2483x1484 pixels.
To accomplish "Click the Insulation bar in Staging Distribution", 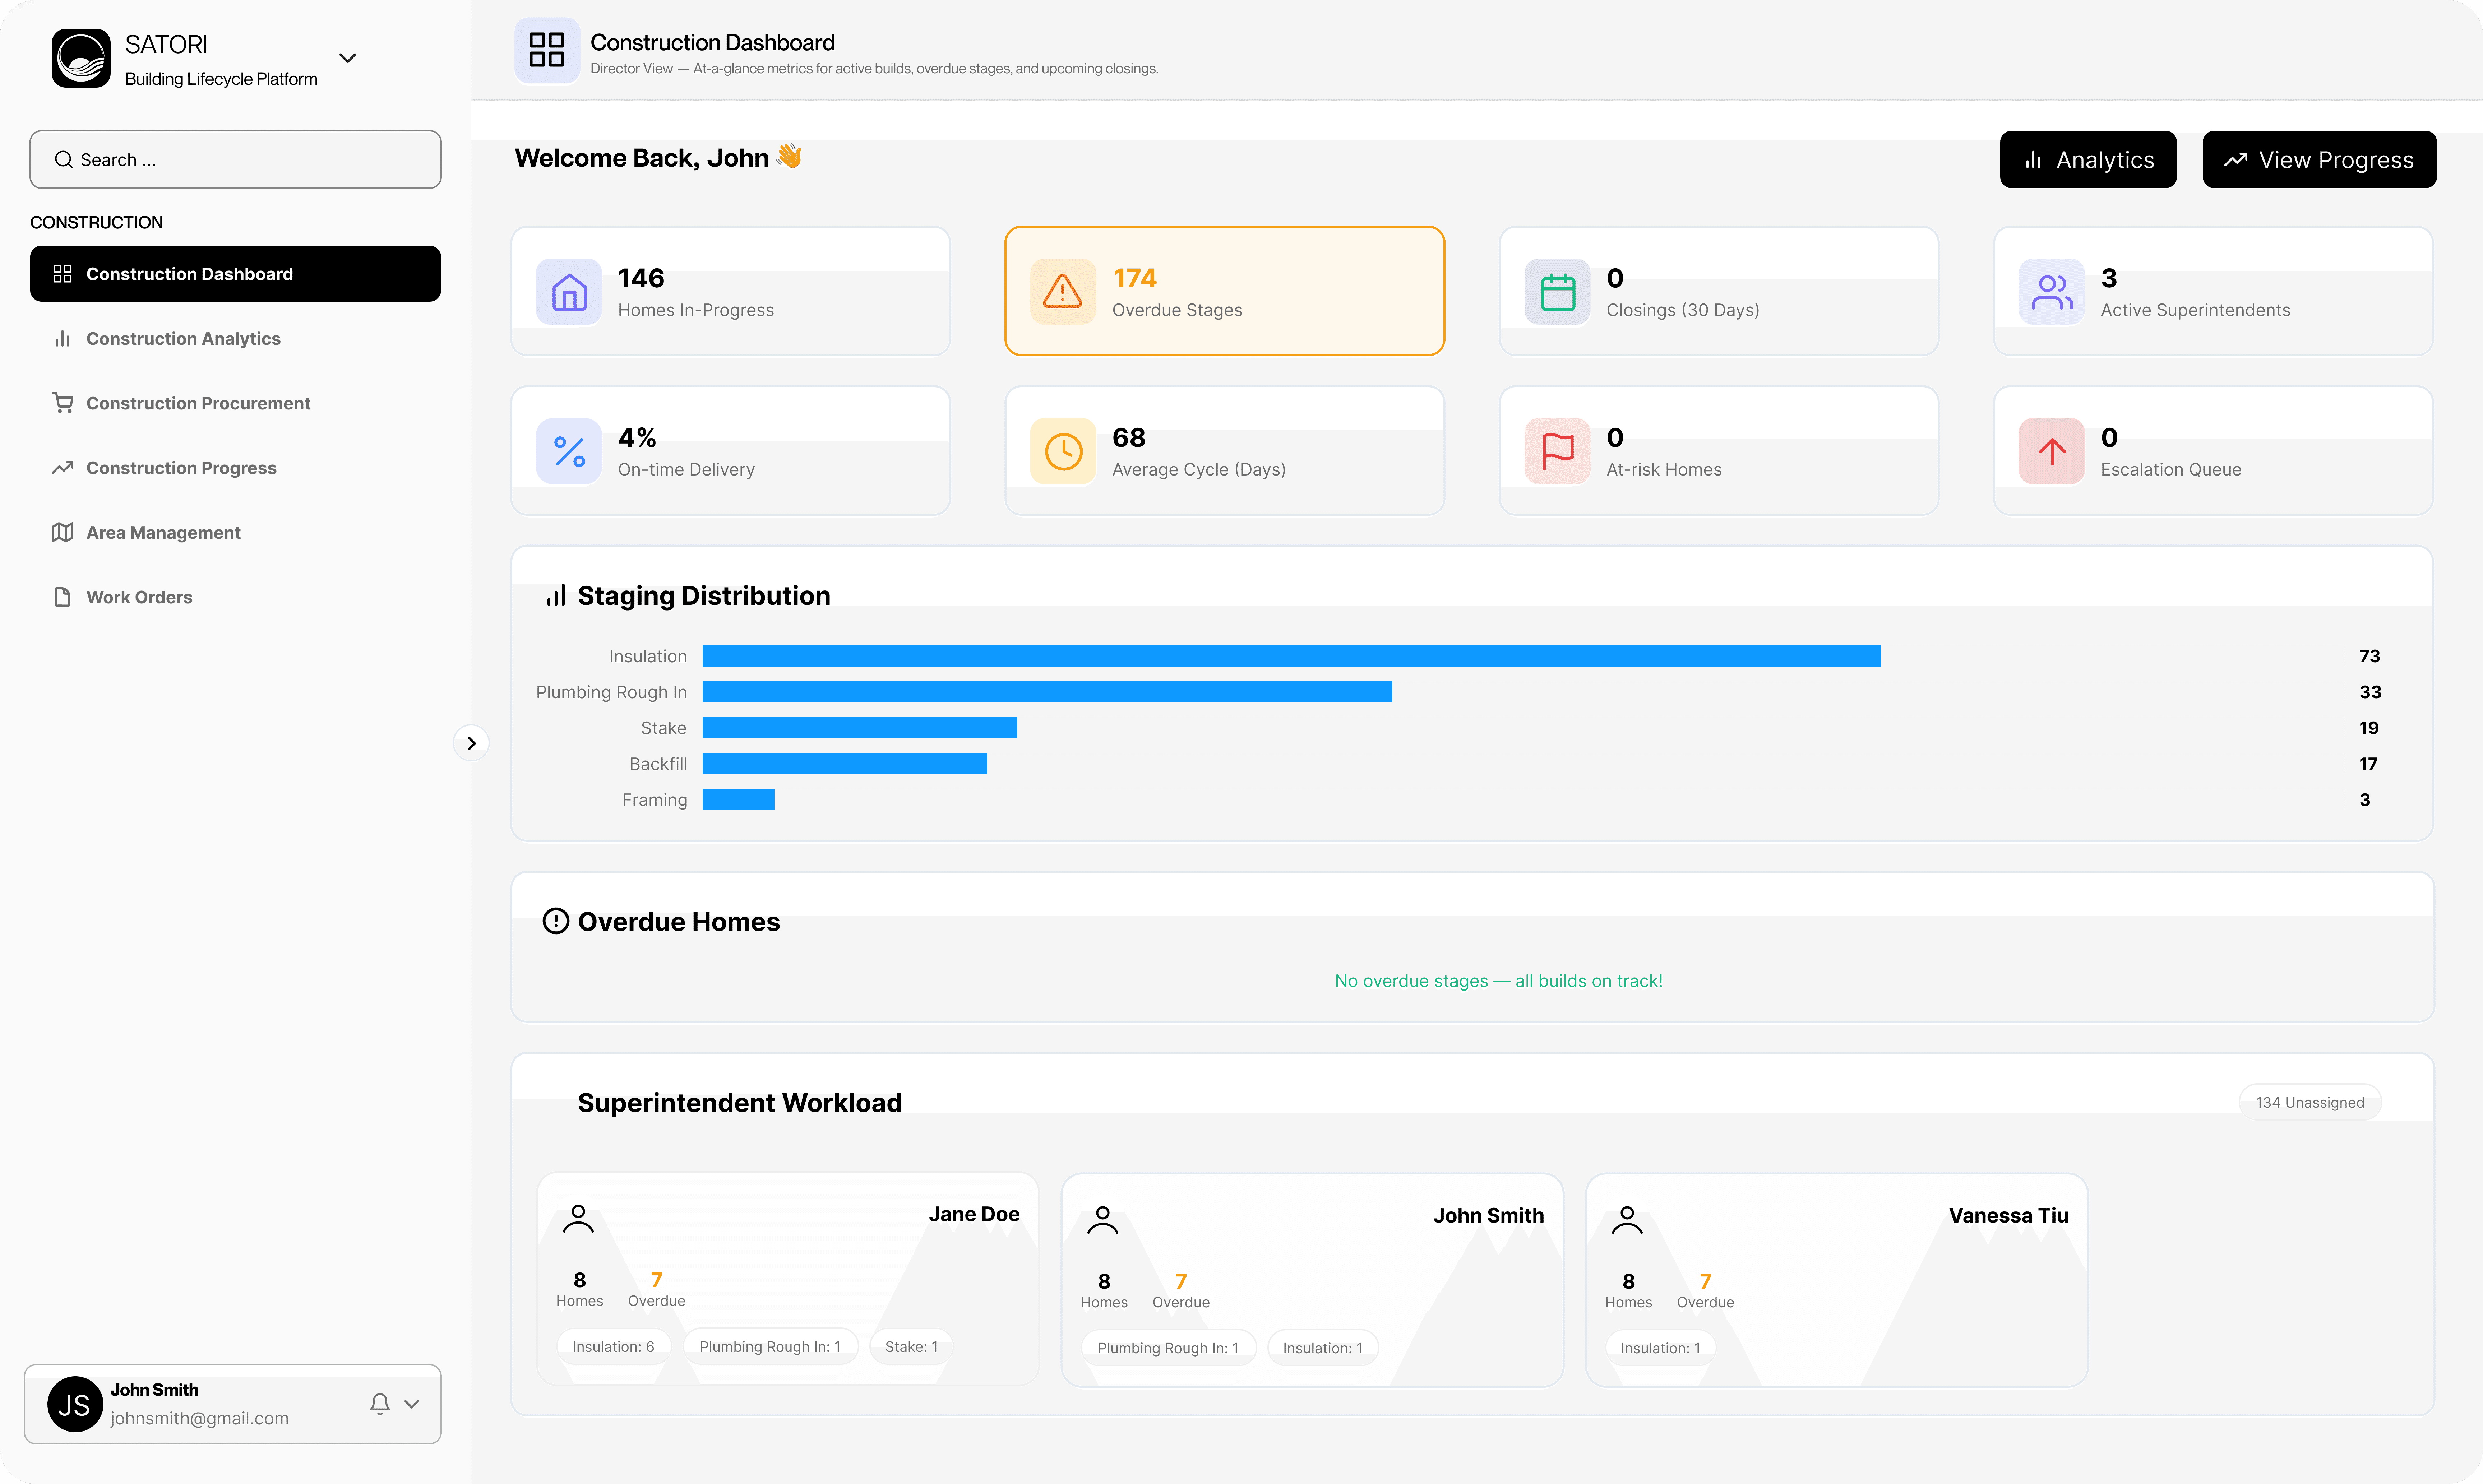I will coord(1291,656).
